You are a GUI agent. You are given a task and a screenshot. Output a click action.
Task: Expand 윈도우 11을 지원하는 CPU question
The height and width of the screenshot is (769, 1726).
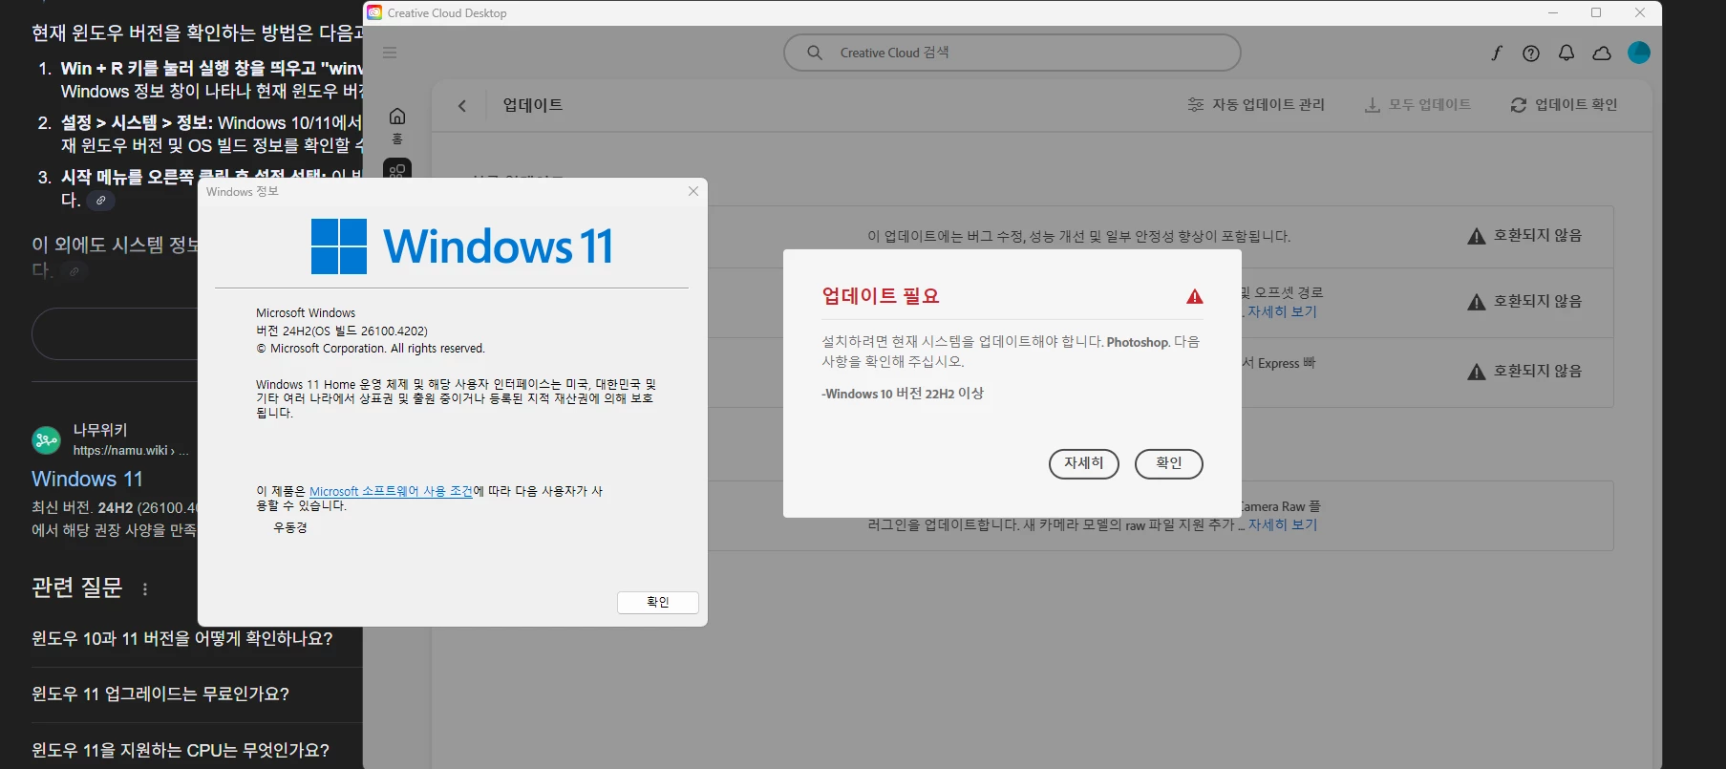181,750
